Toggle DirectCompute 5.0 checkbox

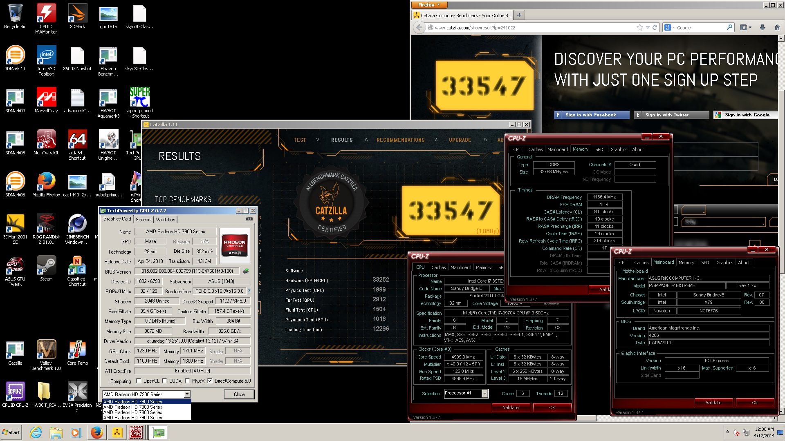coord(210,381)
